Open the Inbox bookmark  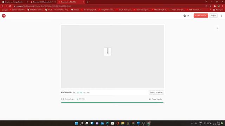61,10
